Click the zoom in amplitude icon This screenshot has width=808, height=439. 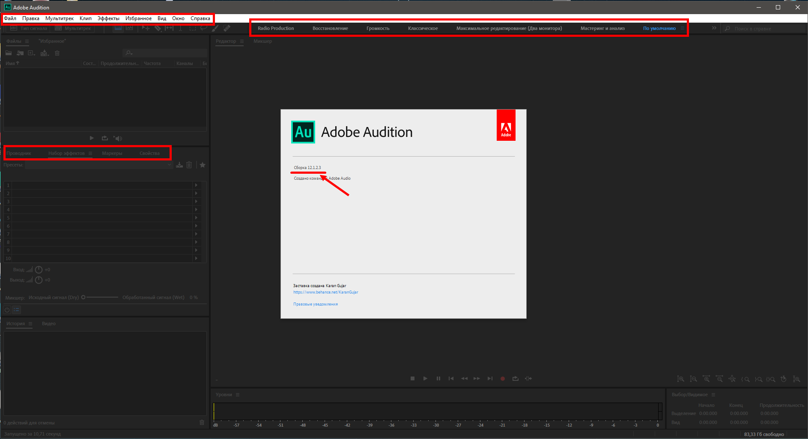tap(680, 379)
